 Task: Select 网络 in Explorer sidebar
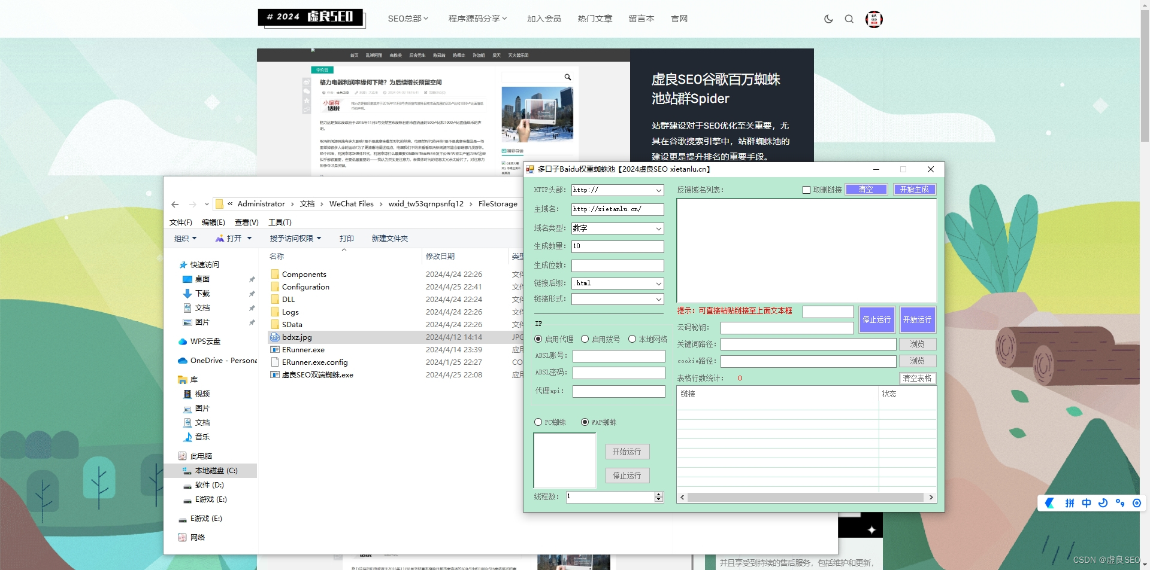pyautogui.click(x=191, y=538)
